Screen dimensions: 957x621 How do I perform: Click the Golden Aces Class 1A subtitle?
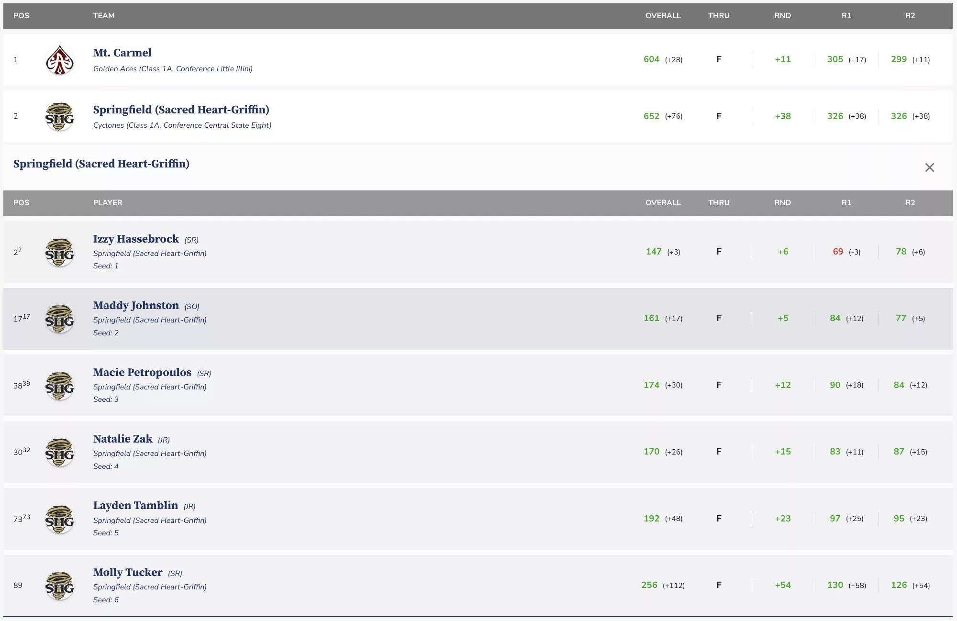point(173,69)
